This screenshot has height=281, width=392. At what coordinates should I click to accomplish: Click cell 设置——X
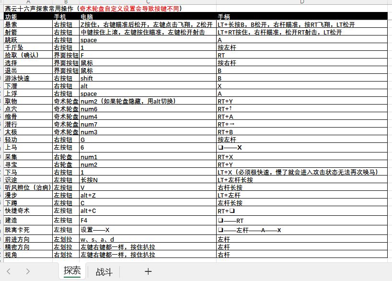coord(148,230)
